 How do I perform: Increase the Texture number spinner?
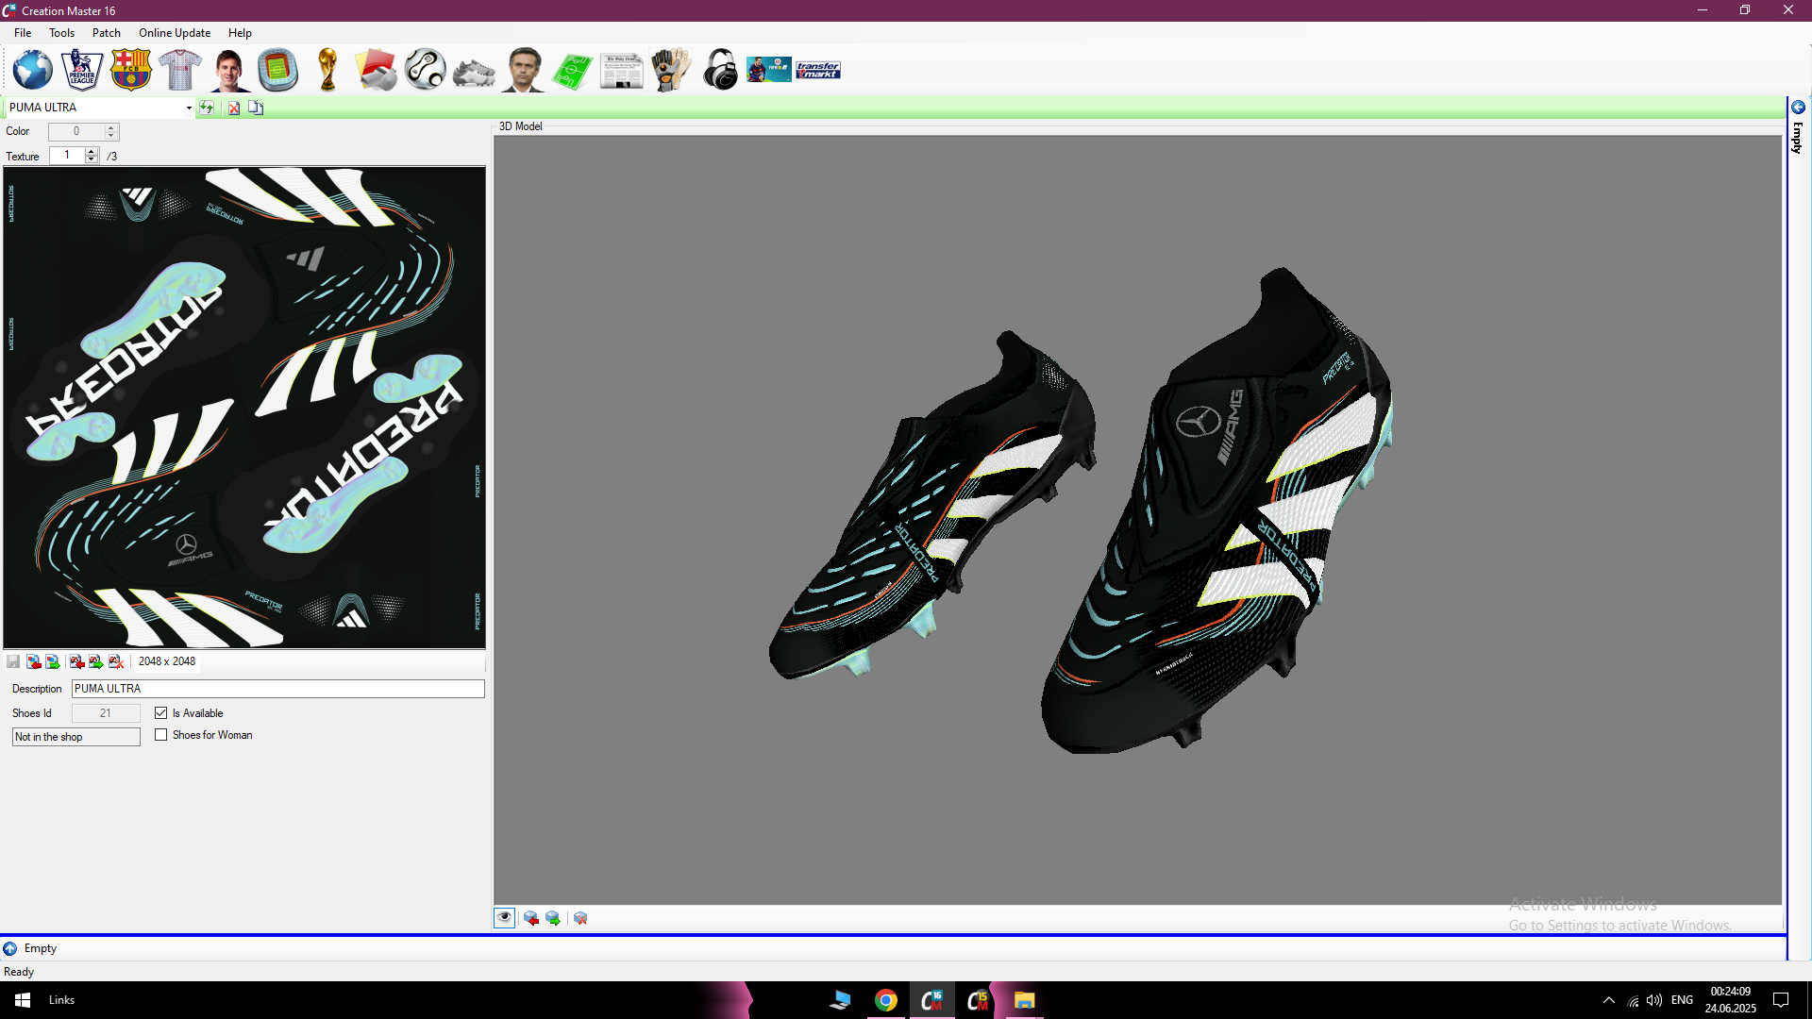coord(92,151)
